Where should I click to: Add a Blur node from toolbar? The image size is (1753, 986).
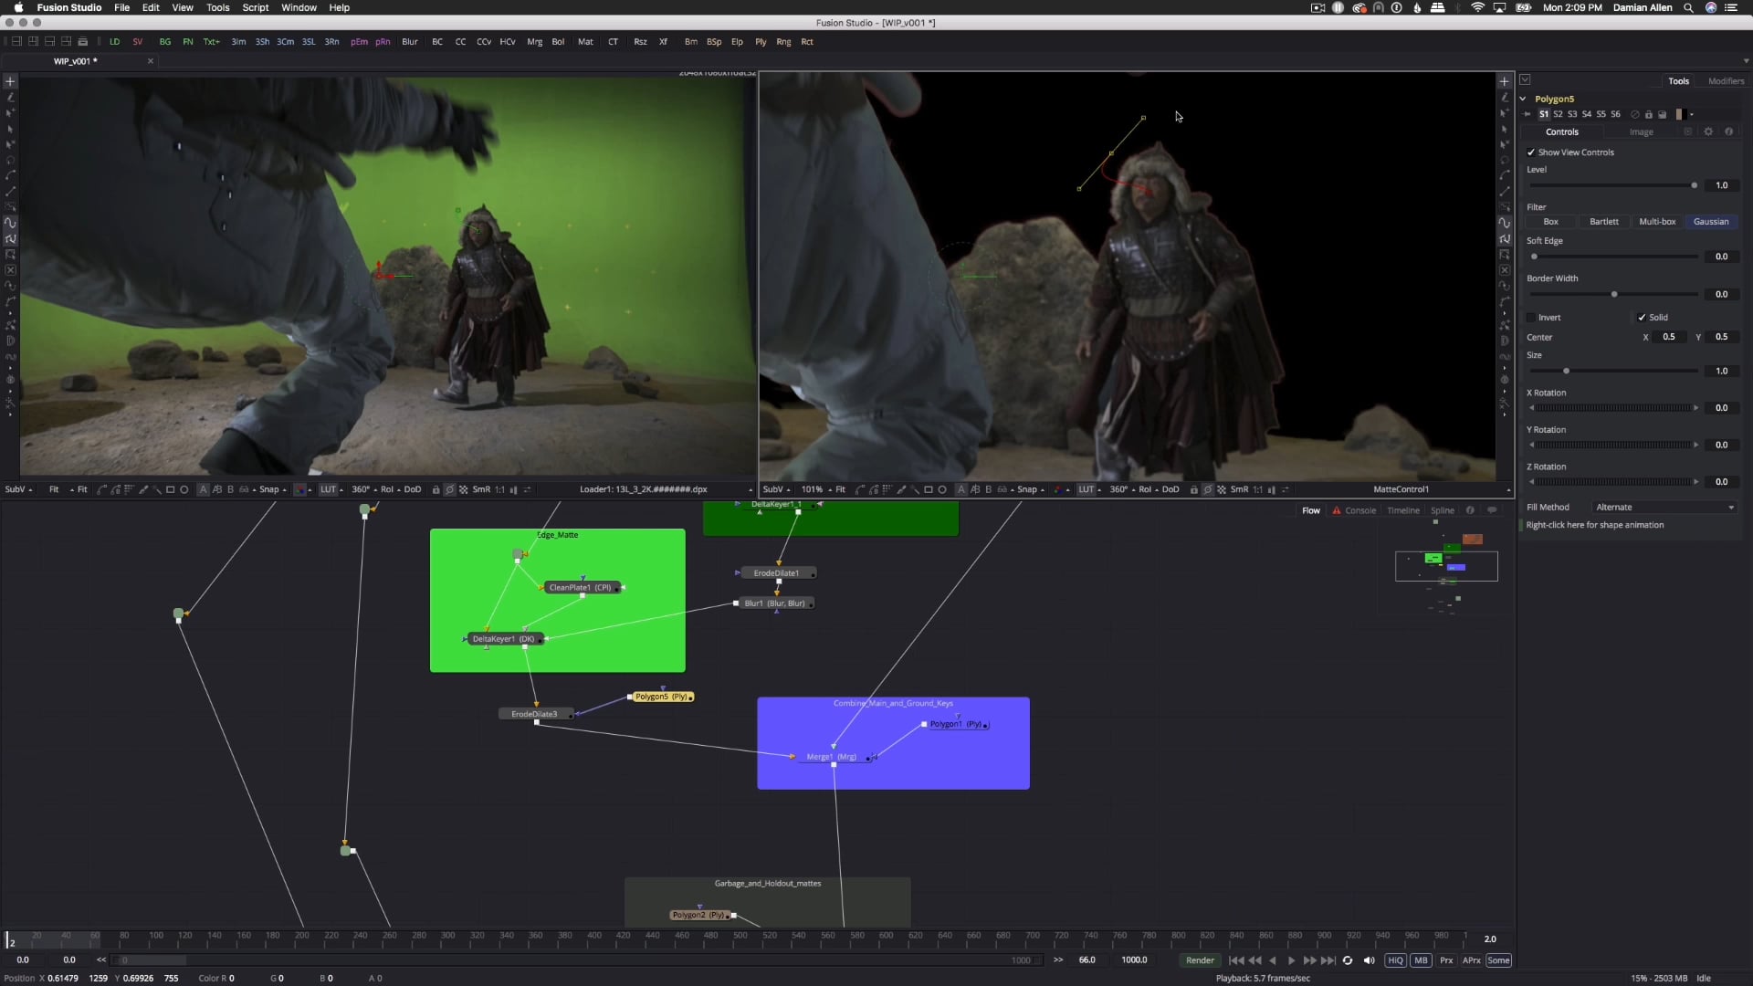tap(410, 42)
